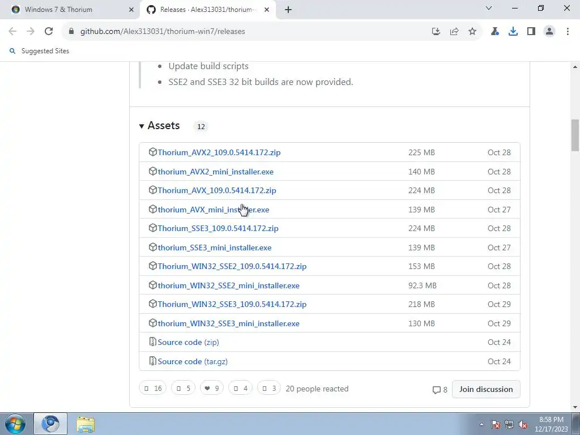The image size is (580, 435).
Task: Open the Chrome Labs flask icon
Action: 495,32
